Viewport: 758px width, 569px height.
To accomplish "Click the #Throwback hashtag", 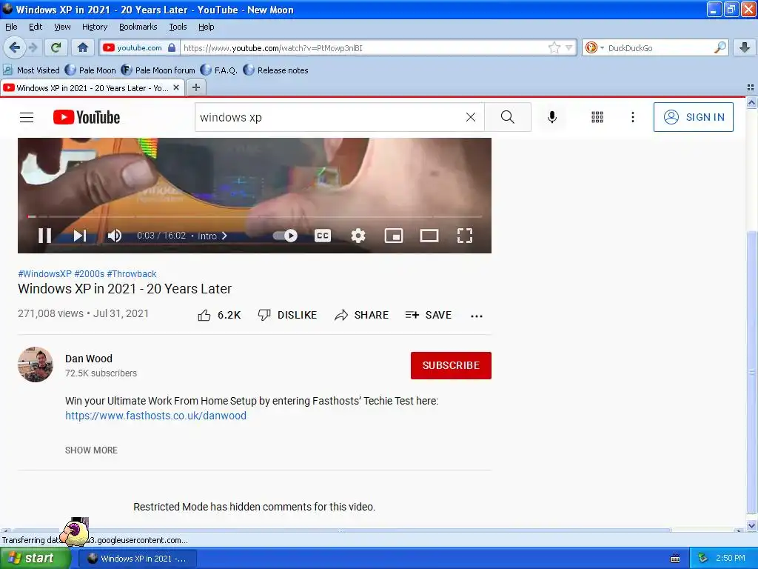I will click(132, 274).
